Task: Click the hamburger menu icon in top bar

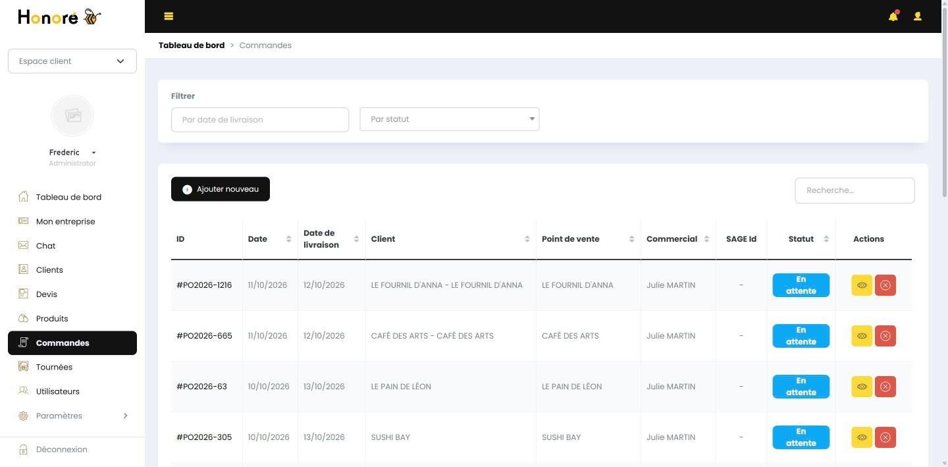Action: [x=169, y=16]
